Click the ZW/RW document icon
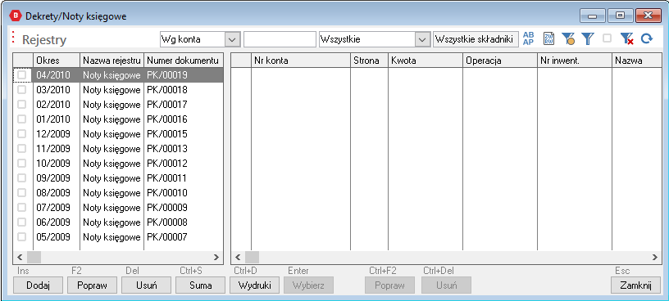 [548, 38]
